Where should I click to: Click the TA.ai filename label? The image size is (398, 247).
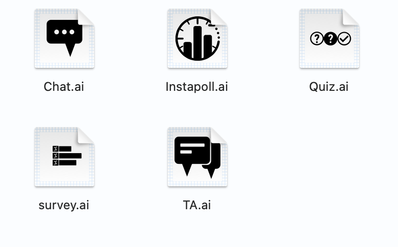coord(197,205)
